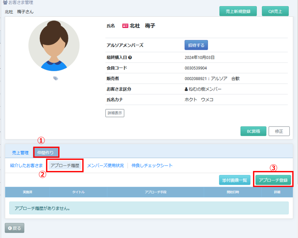This screenshot has width=298, height=238.
Task: Select the 仲間作り tab
Action: coord(46,152)
